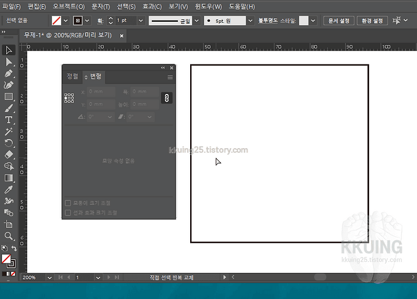This screenshot has width=417, height=299.
Task: Open the 문자(T) menu
Action: 101,6
